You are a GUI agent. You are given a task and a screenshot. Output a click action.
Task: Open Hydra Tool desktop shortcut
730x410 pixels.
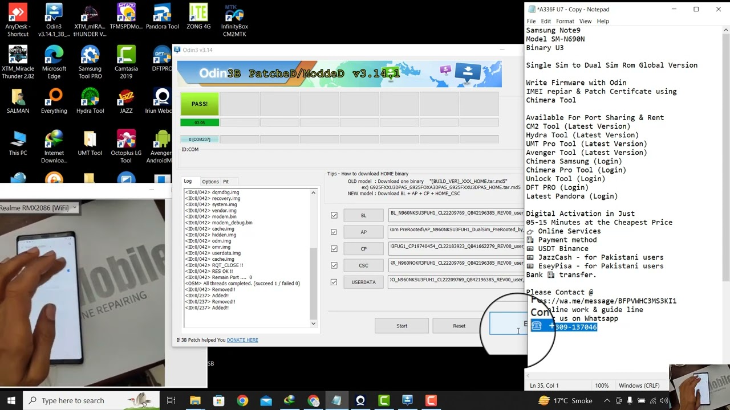(x=90, y=101)
